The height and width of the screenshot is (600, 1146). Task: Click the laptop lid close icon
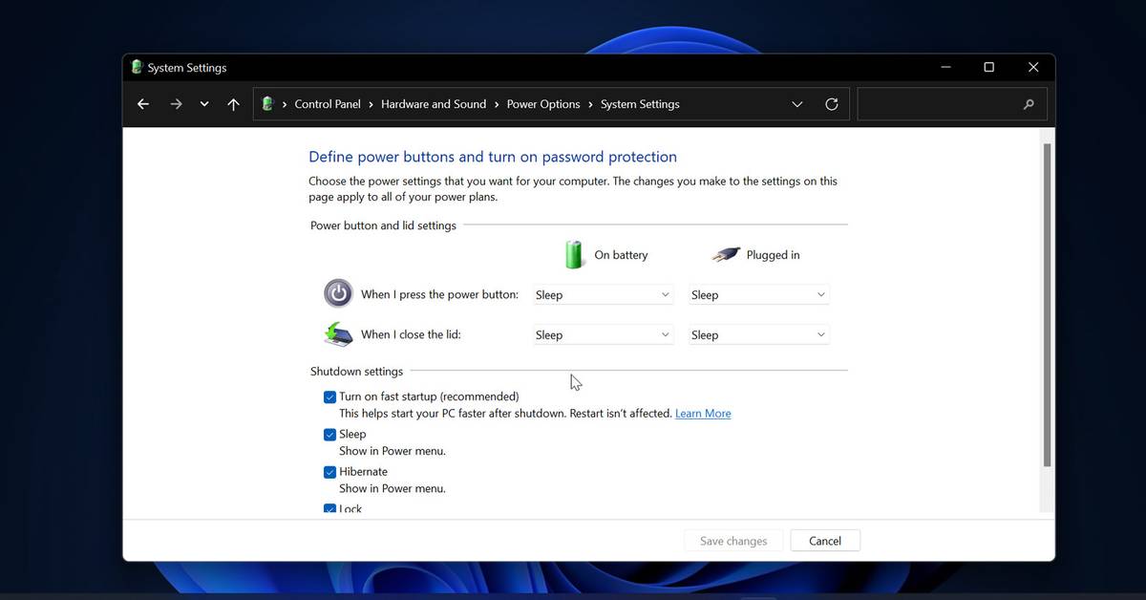338,333
